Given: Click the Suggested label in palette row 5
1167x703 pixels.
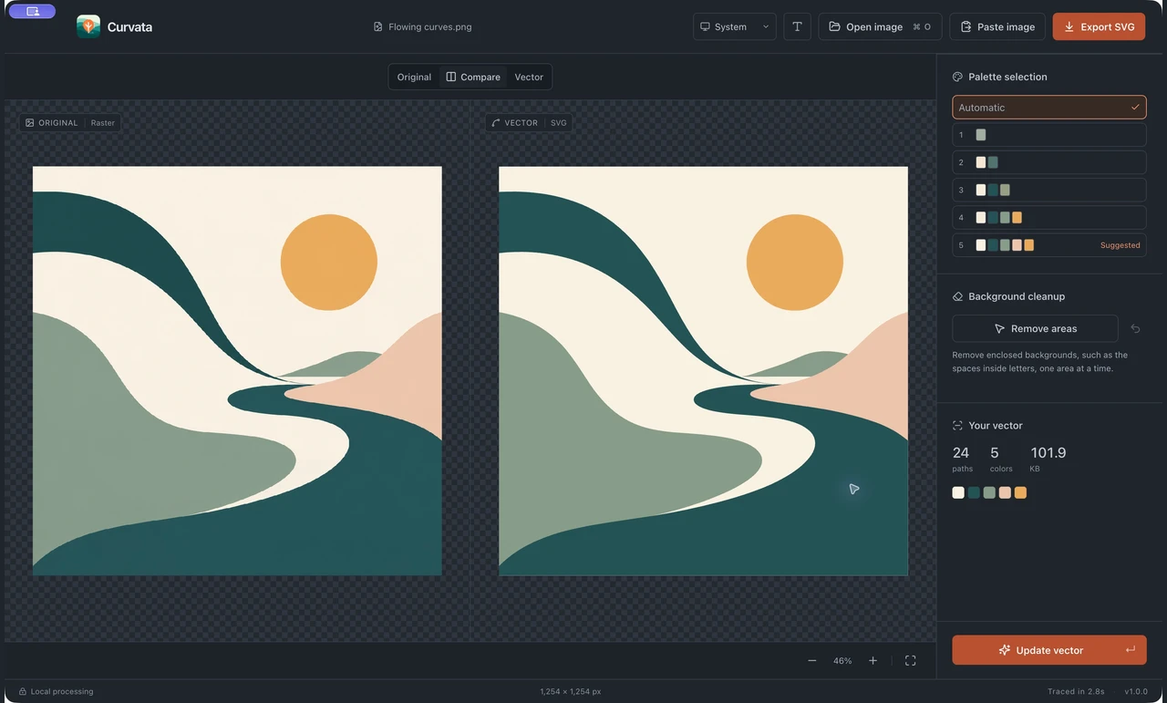Looking at the screenshot, I should click(1121, 244).
